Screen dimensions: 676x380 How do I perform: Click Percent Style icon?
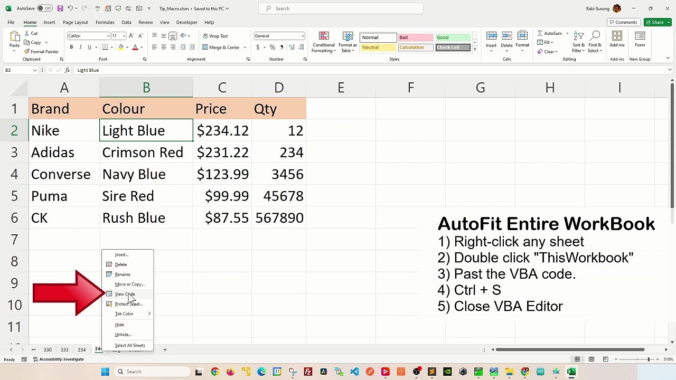pos(272,47)
